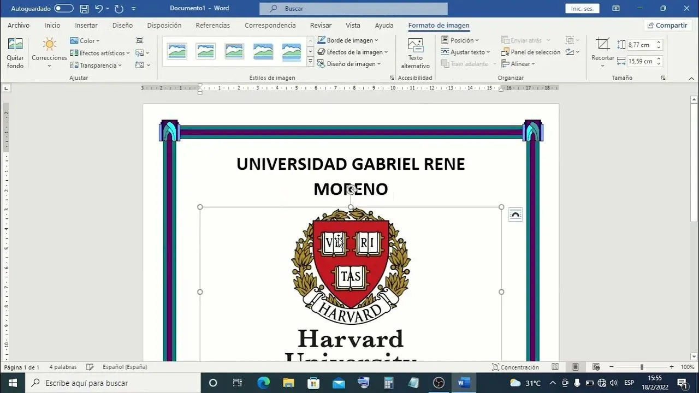Click the Buscar search field in title bar

pyautogui.click(x=353, y=9)
